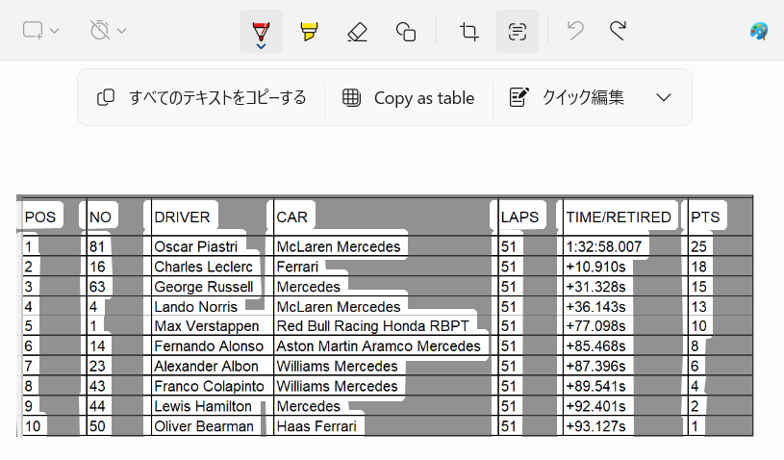Expand the クイック編集 options chevron
This screenshot has height=460, width=784.
point(664,97)
